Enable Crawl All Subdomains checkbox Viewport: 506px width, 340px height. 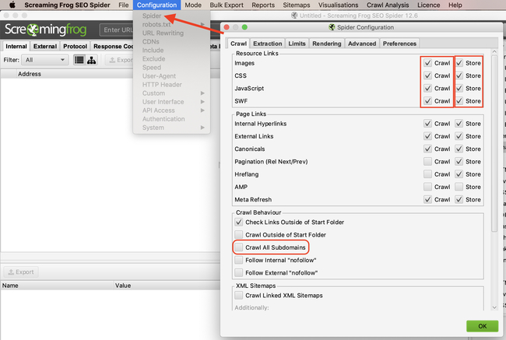pyautogui.click(x=239, y=247)
